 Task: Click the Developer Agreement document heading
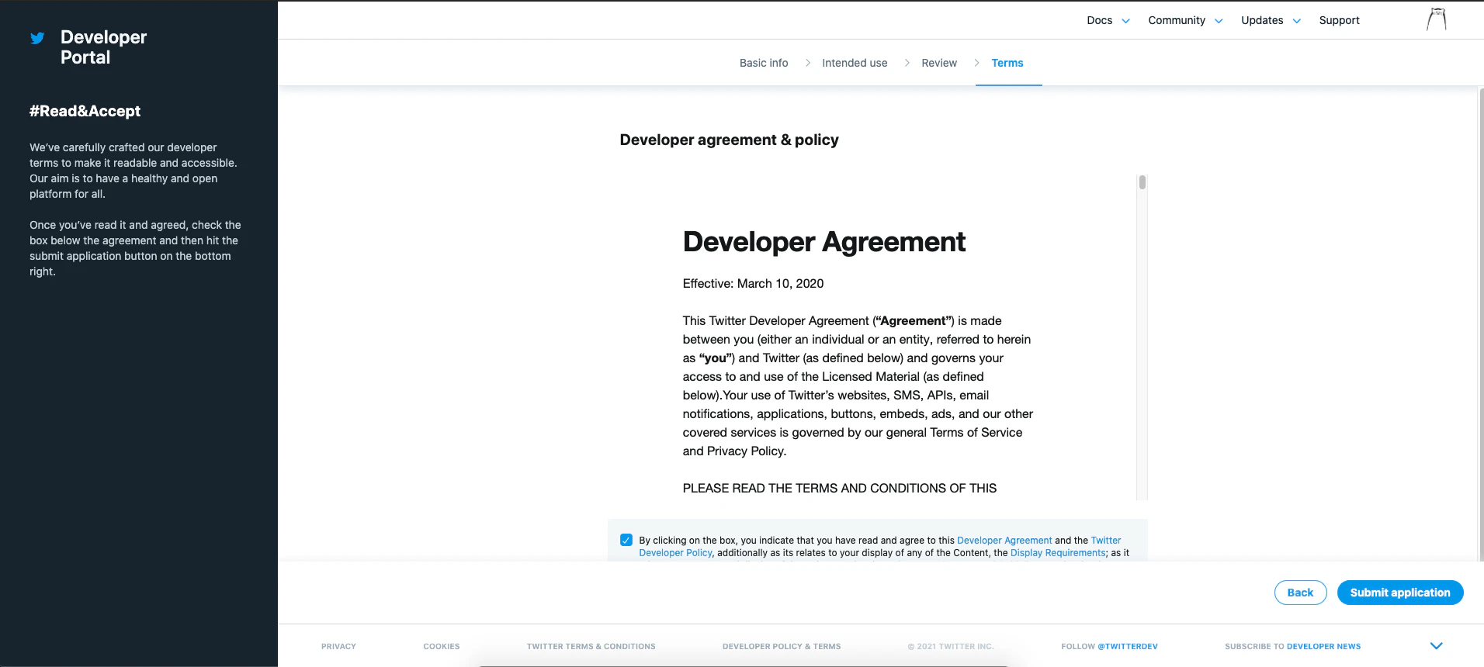(x=823, y=242)
